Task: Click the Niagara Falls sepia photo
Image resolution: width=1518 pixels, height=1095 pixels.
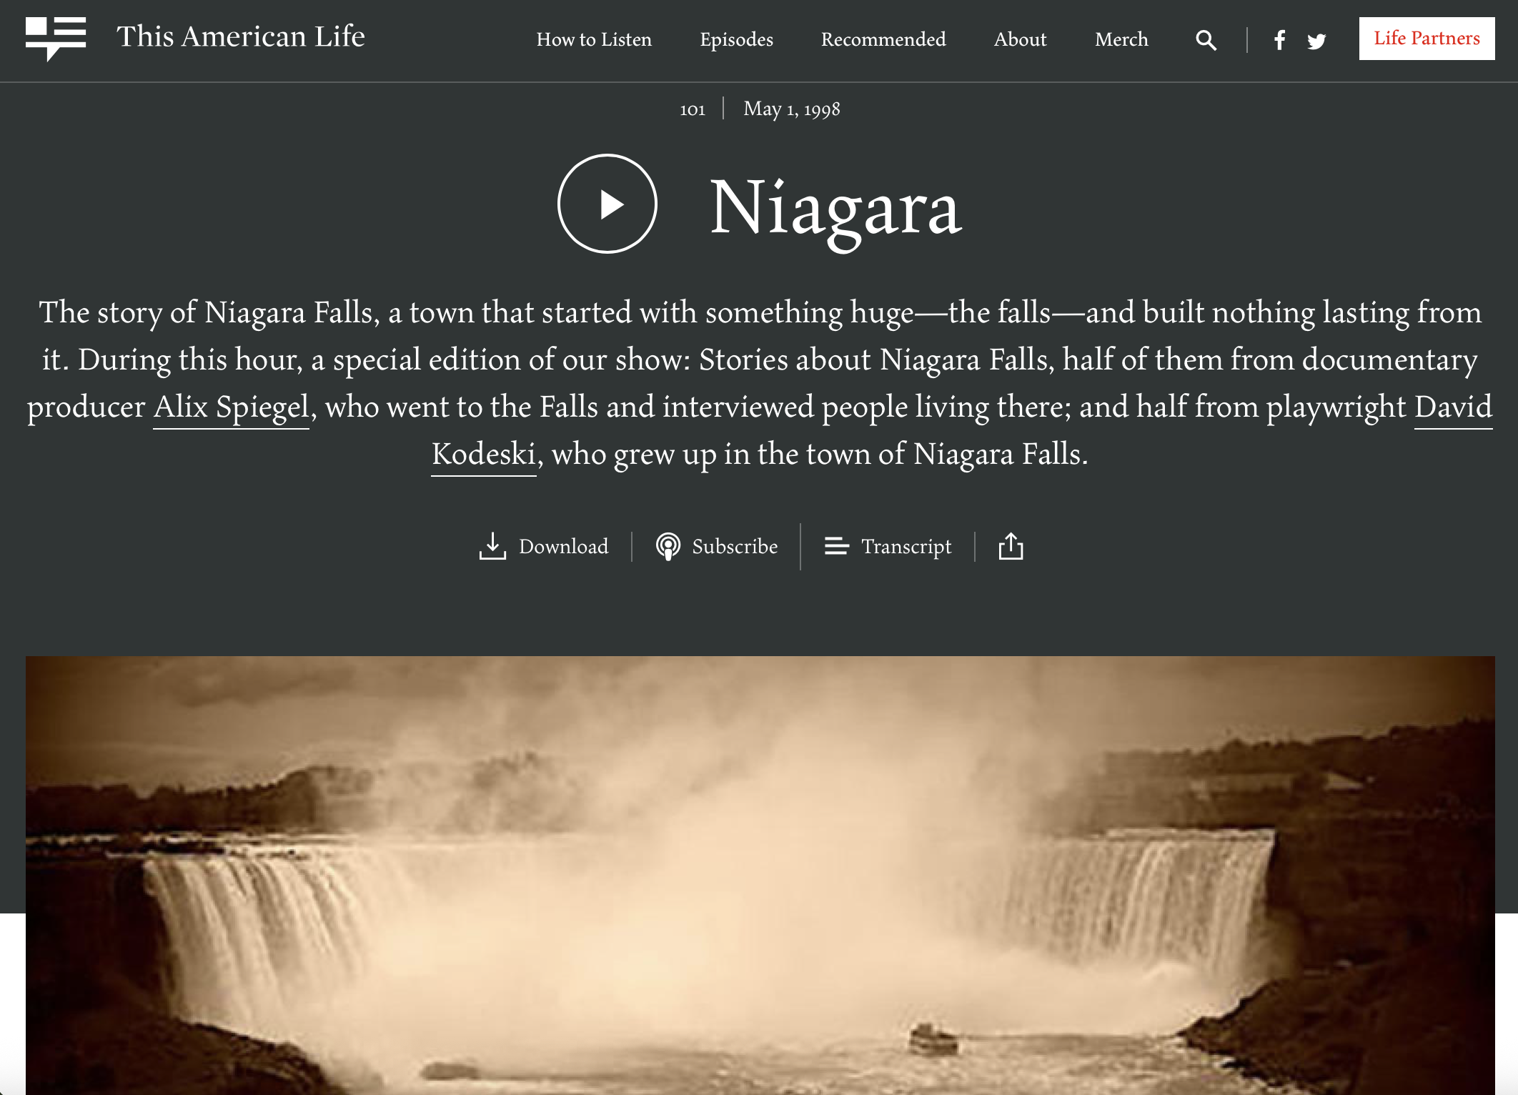Action: [x=760, y=875]
